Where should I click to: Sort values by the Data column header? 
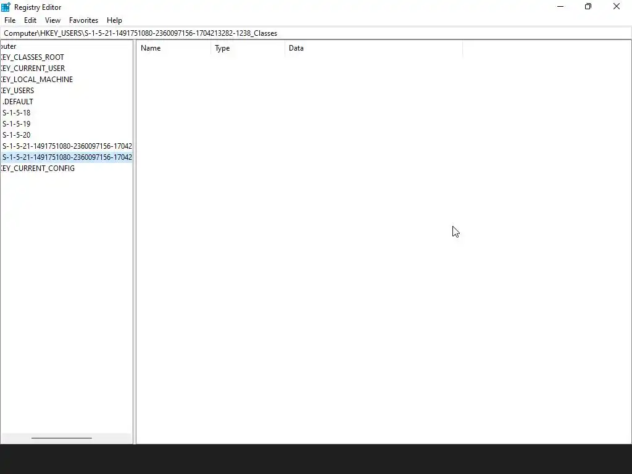pyautogui.click(x=373, y=48)
